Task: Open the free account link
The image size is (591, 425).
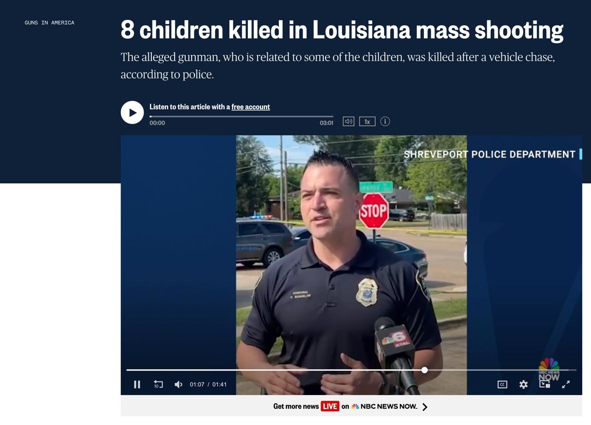Action: click(x=251, y=107)
